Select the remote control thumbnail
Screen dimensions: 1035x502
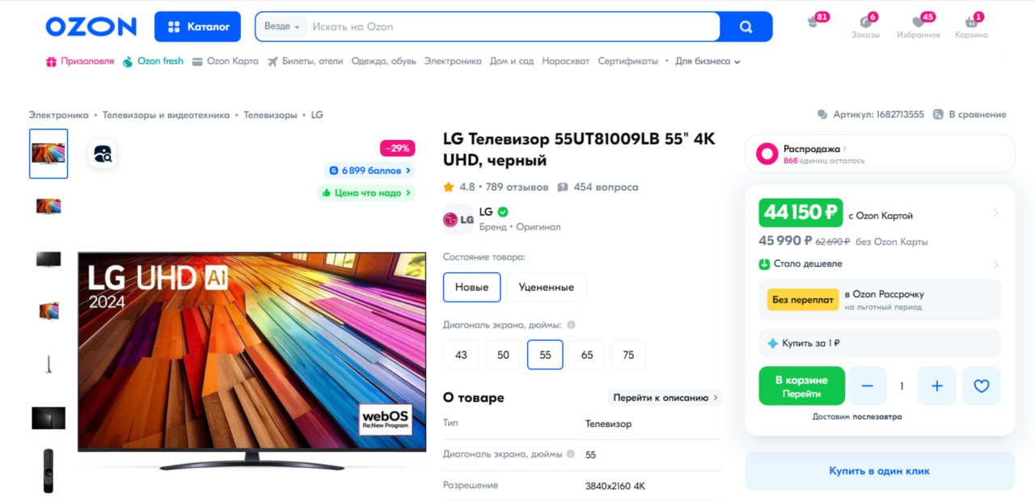48,470
